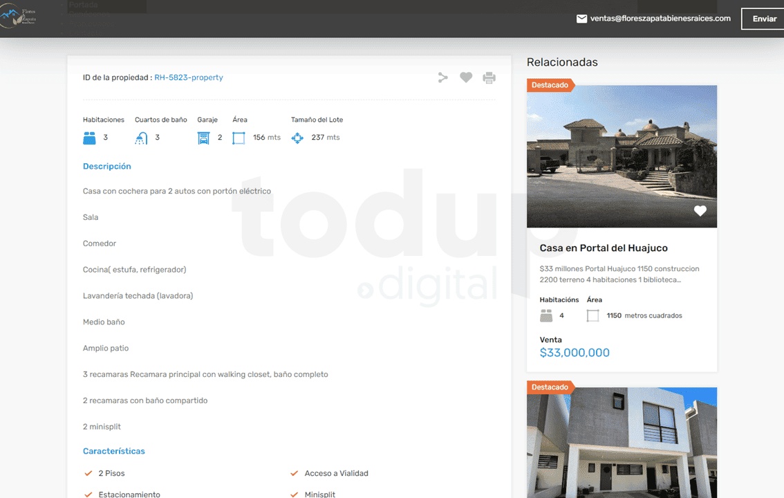The width and height of the screenshot is (784, 498).
Task: Click the envelope icon in the header
Action: [x=581, y=19]
